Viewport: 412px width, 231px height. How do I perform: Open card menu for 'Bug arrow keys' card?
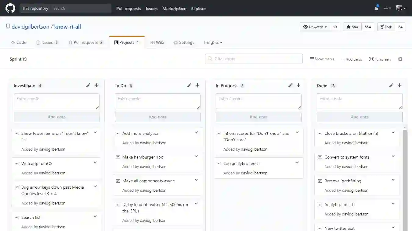pos(95,186)
